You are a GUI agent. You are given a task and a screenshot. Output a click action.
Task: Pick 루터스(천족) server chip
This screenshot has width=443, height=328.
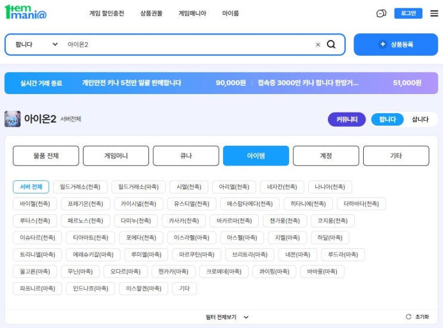pyautogui.click(x=35, y=220)
